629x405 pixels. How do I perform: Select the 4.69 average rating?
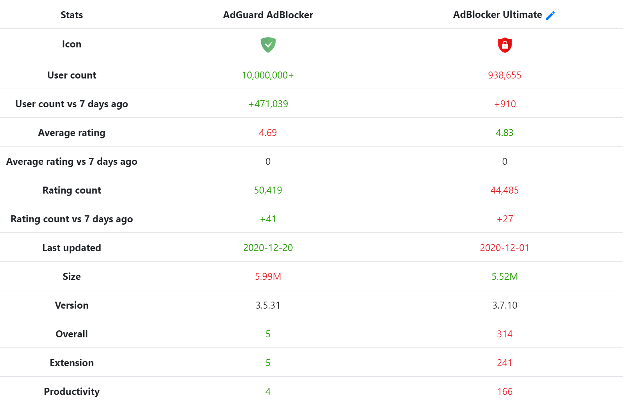pyautogui.click(x=268, y=133)
